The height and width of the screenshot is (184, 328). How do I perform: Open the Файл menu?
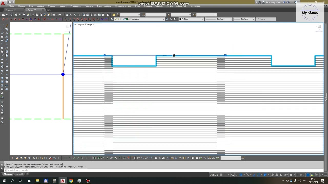[12, 6]
